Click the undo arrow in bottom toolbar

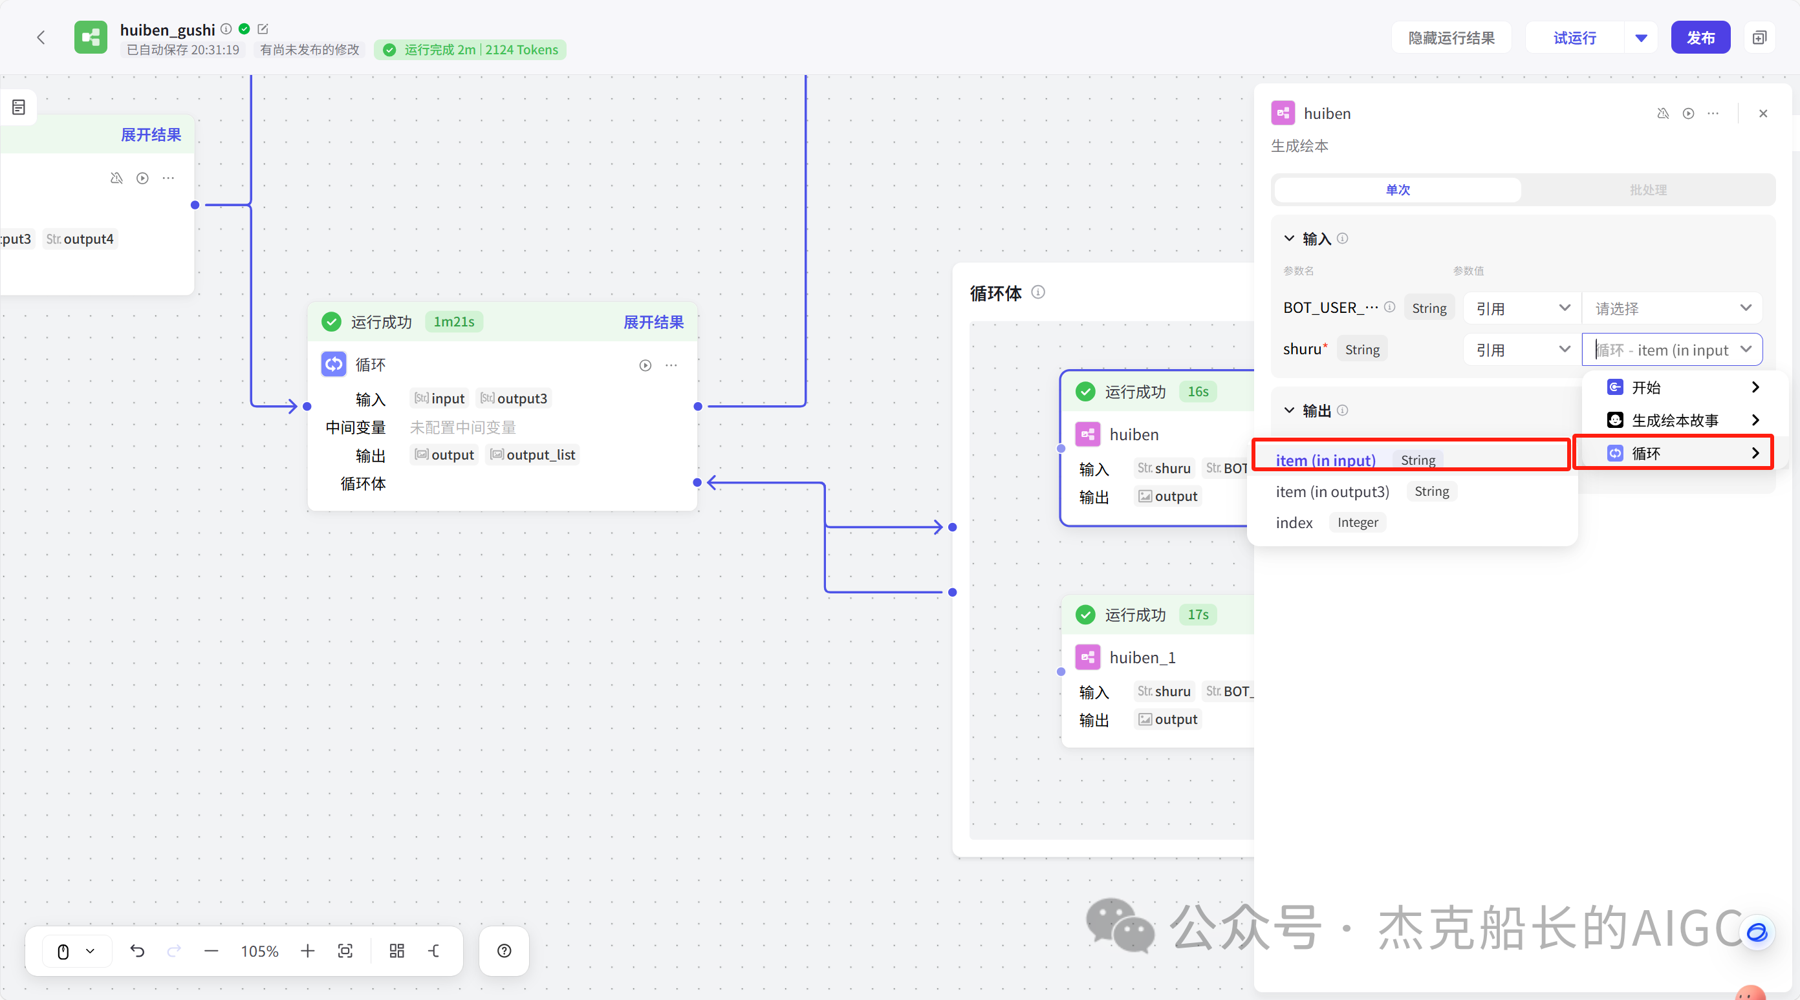[x=137, y=950]
